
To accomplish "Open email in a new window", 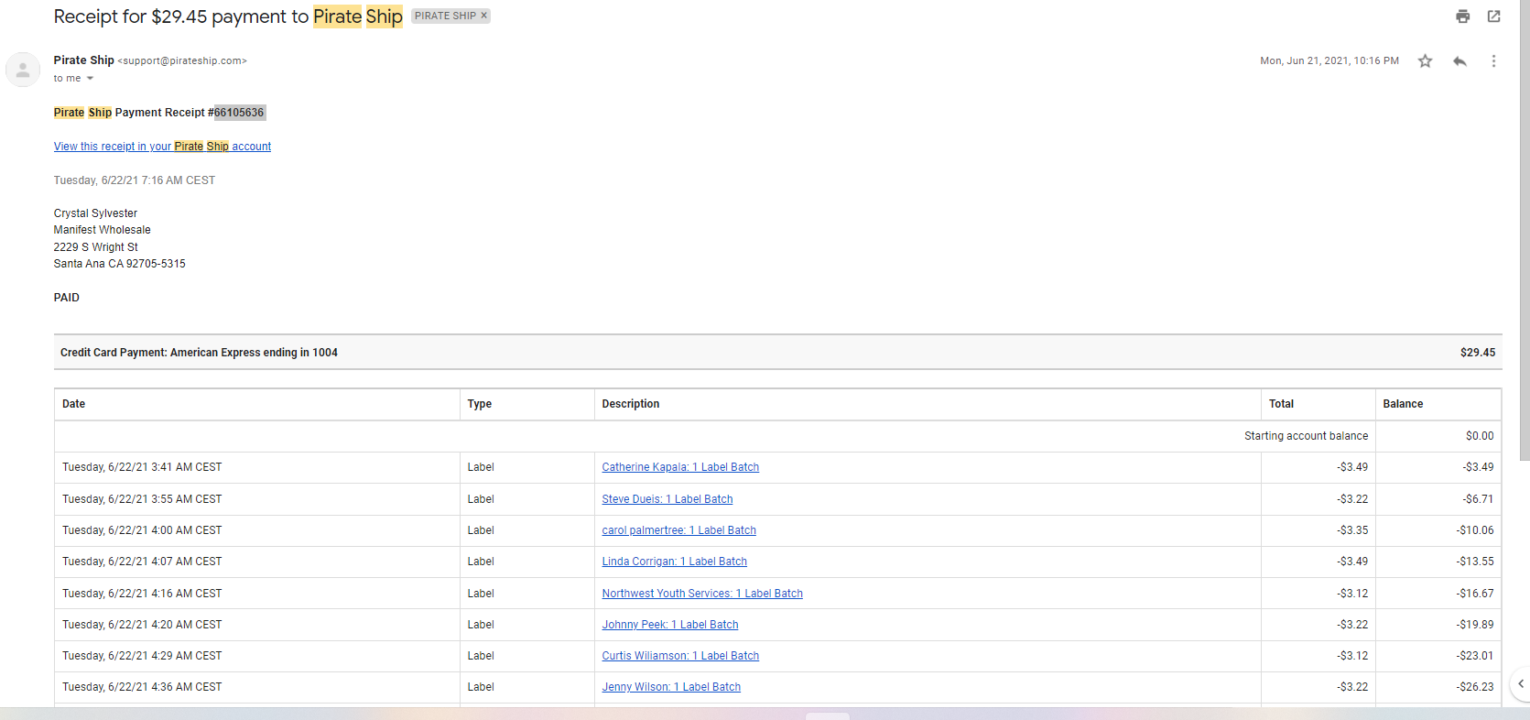I will coord(1494,16).
